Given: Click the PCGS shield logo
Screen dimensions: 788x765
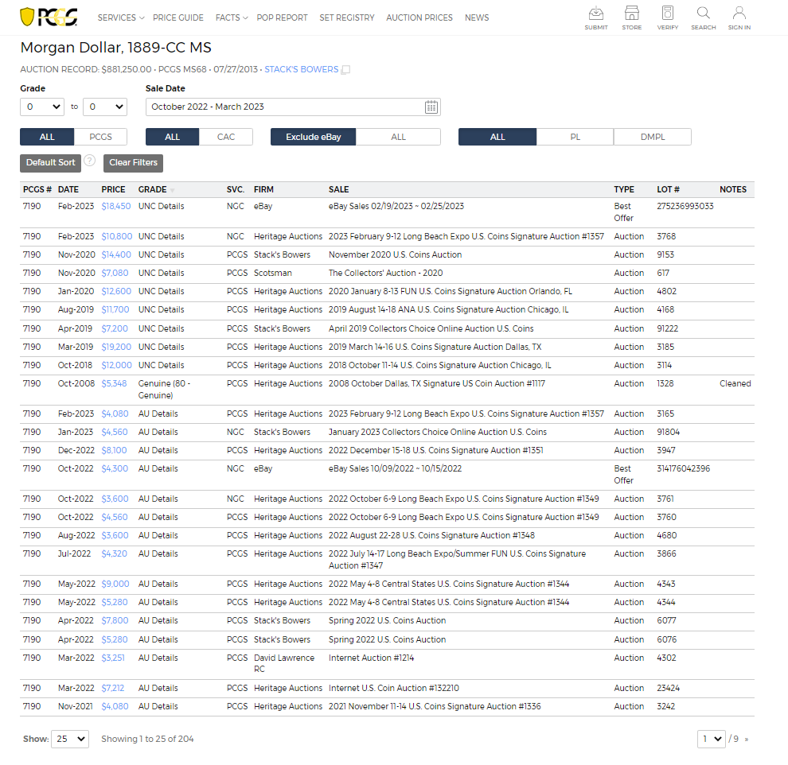Looking at the screenshot, I should click(49, 17).
